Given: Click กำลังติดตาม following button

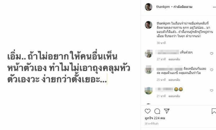Looking at the screenshot, I should click(x=183, y=7).
